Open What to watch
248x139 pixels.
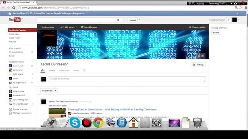click(15, 48)
